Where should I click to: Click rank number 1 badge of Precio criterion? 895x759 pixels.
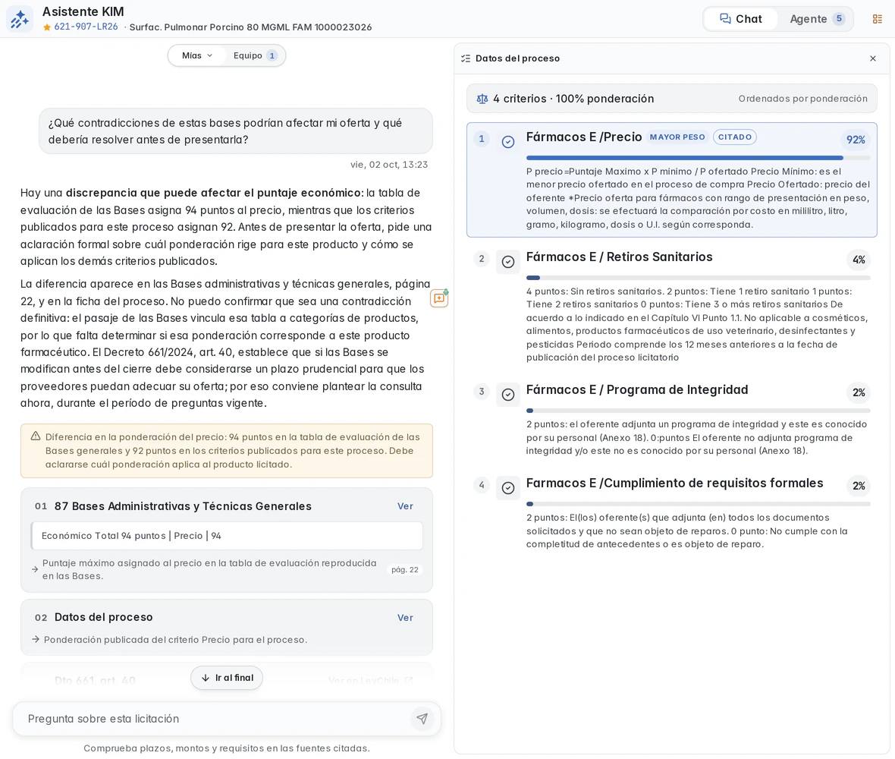point(481,138)
